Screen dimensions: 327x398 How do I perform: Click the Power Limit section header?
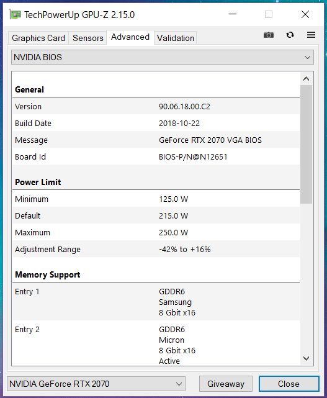(38, 182)
